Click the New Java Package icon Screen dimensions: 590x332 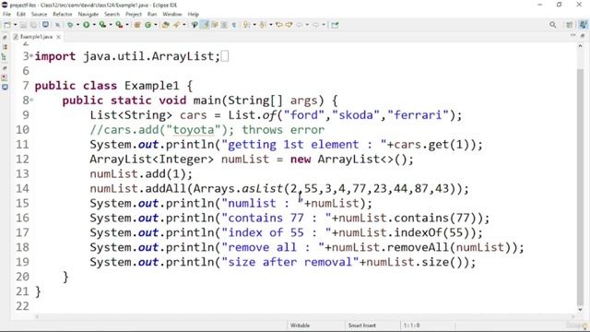click(x=137, y=25)
